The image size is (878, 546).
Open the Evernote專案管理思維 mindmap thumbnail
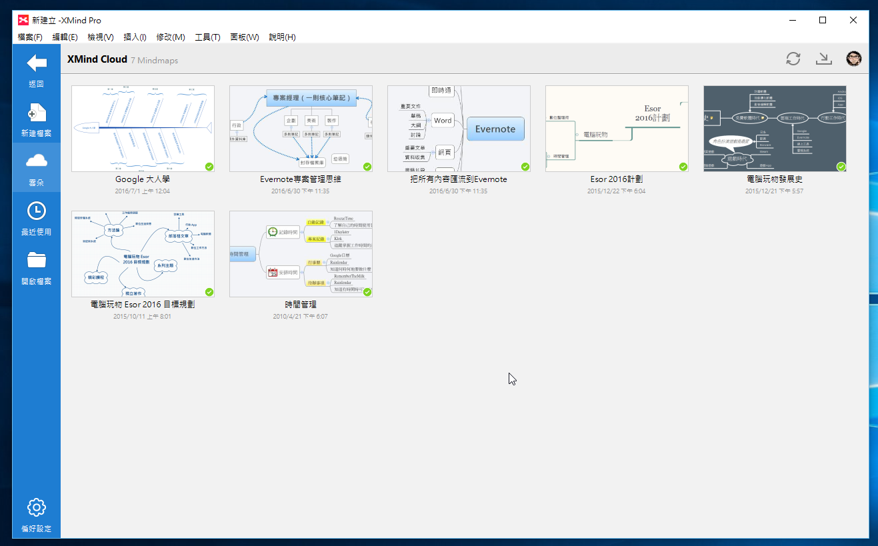pos(301,129)
